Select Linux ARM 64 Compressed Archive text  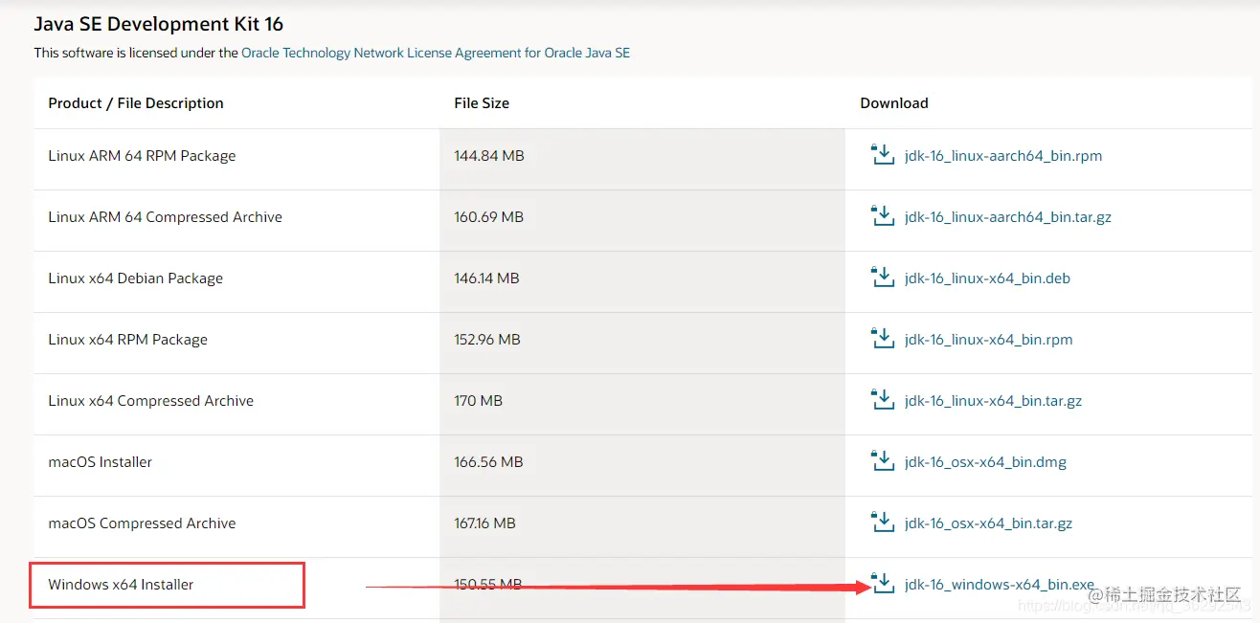(x=166, y=217)
